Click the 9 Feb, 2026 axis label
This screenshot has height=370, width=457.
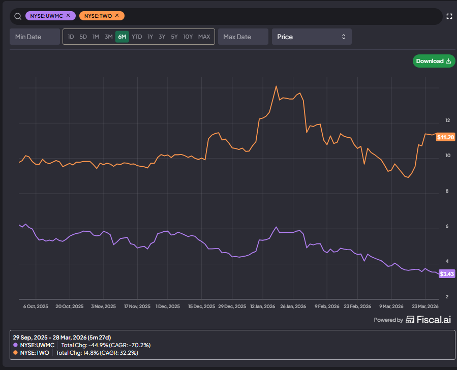(x=327, y=306)
